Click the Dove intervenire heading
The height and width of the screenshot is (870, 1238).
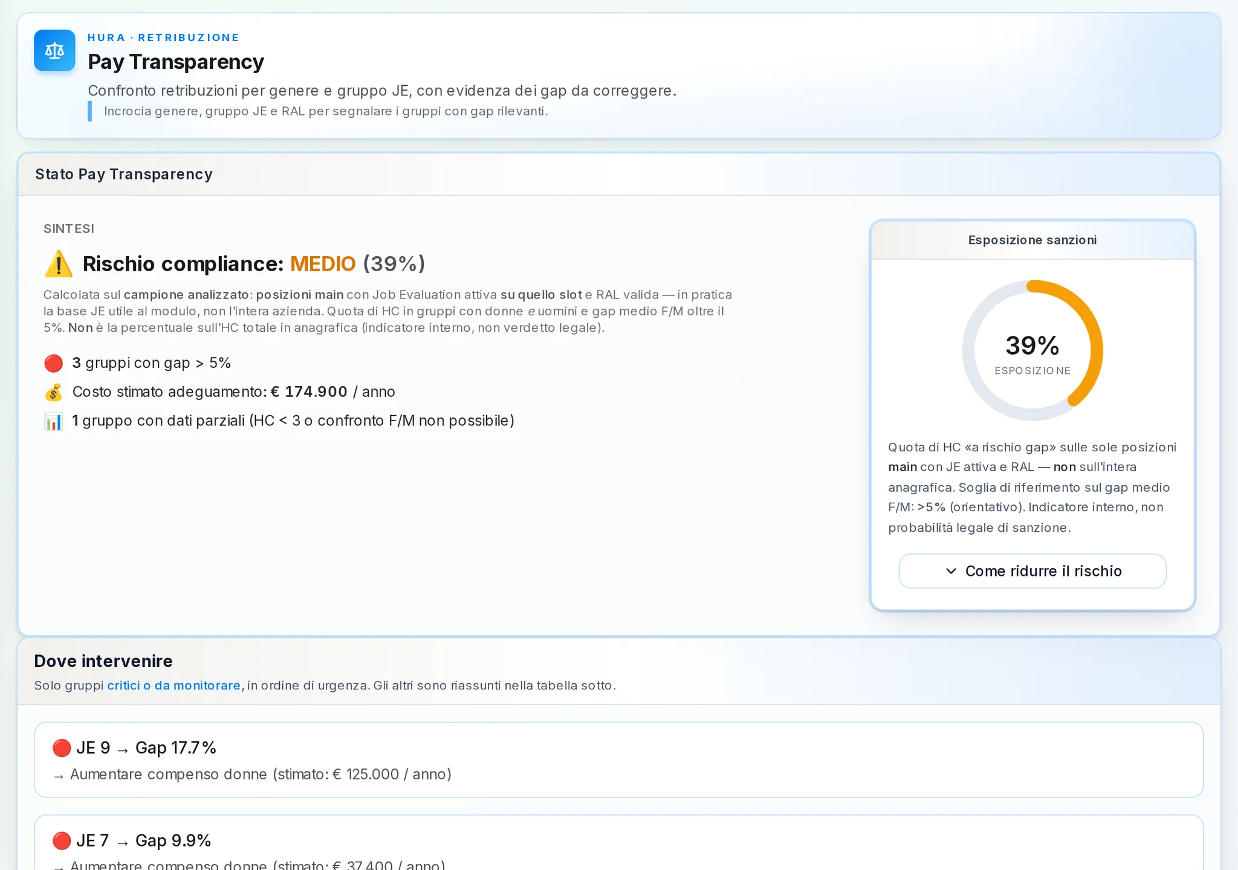pos(103,661)
